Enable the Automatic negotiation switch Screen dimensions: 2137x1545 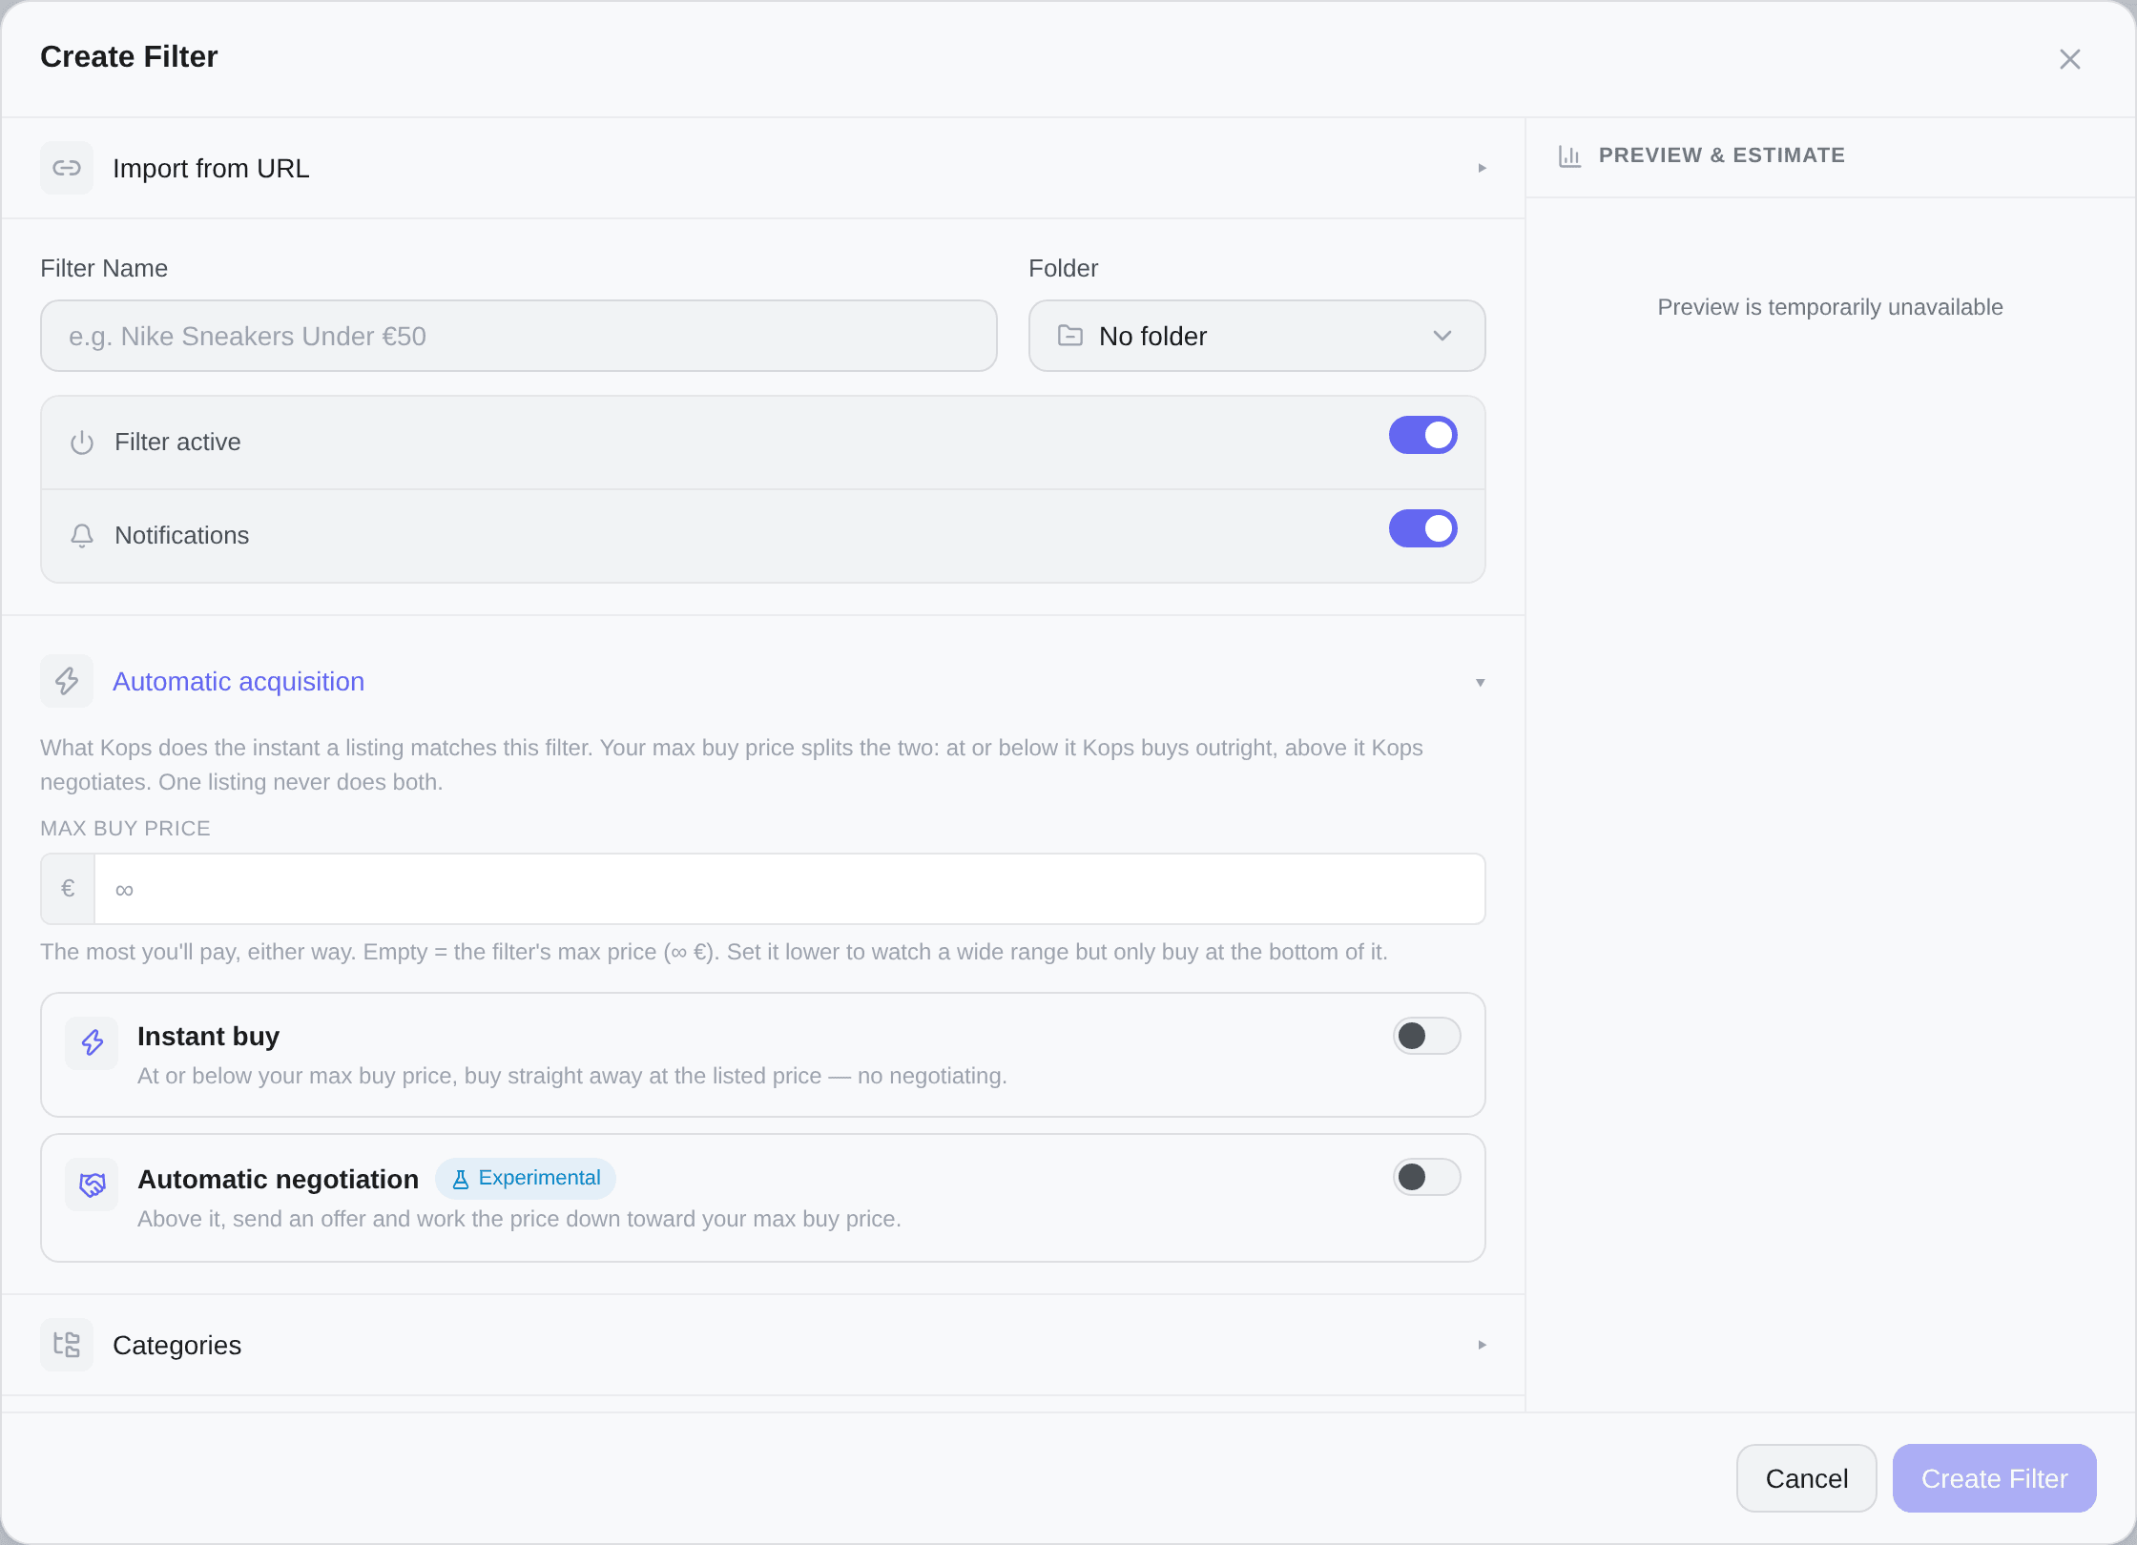tap(1426, 1177)
